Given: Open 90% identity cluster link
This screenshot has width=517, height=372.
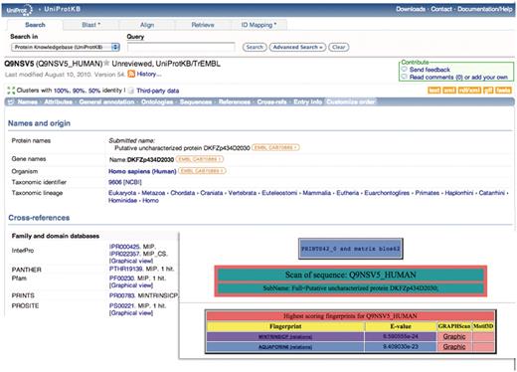Looking at the screenshot, I should coord(79,91).
